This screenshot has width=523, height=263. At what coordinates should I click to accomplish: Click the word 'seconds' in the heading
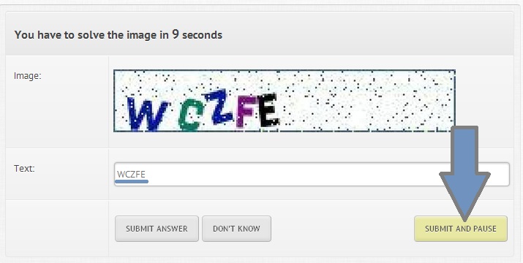coord(202,34)
